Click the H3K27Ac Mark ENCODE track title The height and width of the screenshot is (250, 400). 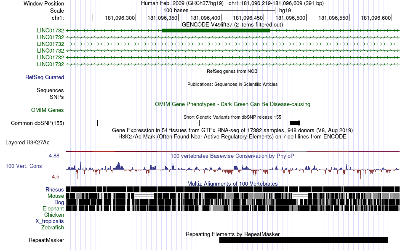pyautogui.click(x=232, y=137)
